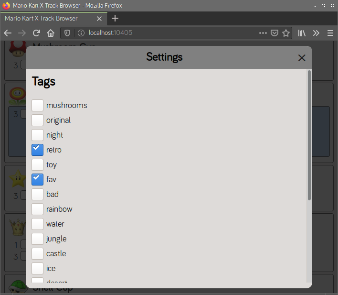Toggle the toy tag checkbox

click(38, 164)
